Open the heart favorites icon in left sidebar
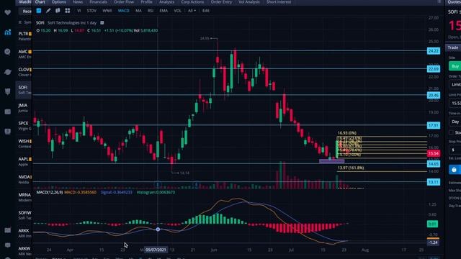This screenshot has width=461, height=259. click(8, 12)
